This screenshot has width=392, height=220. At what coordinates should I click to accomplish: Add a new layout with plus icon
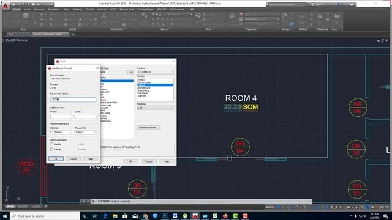click(46, 207)
